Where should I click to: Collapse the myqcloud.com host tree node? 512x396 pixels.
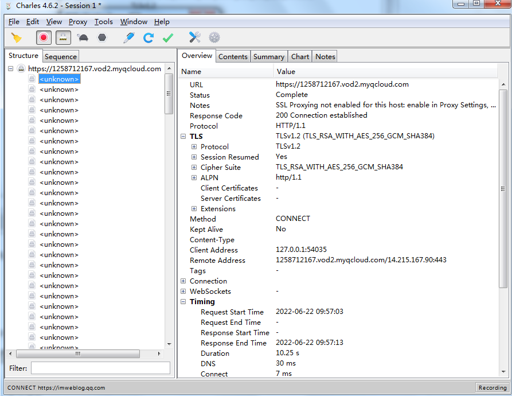tap(11, 69)
